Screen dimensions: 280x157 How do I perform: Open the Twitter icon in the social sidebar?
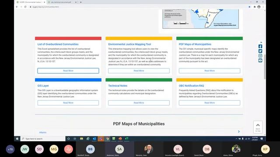pyautogui.click(x=260, y=51)
